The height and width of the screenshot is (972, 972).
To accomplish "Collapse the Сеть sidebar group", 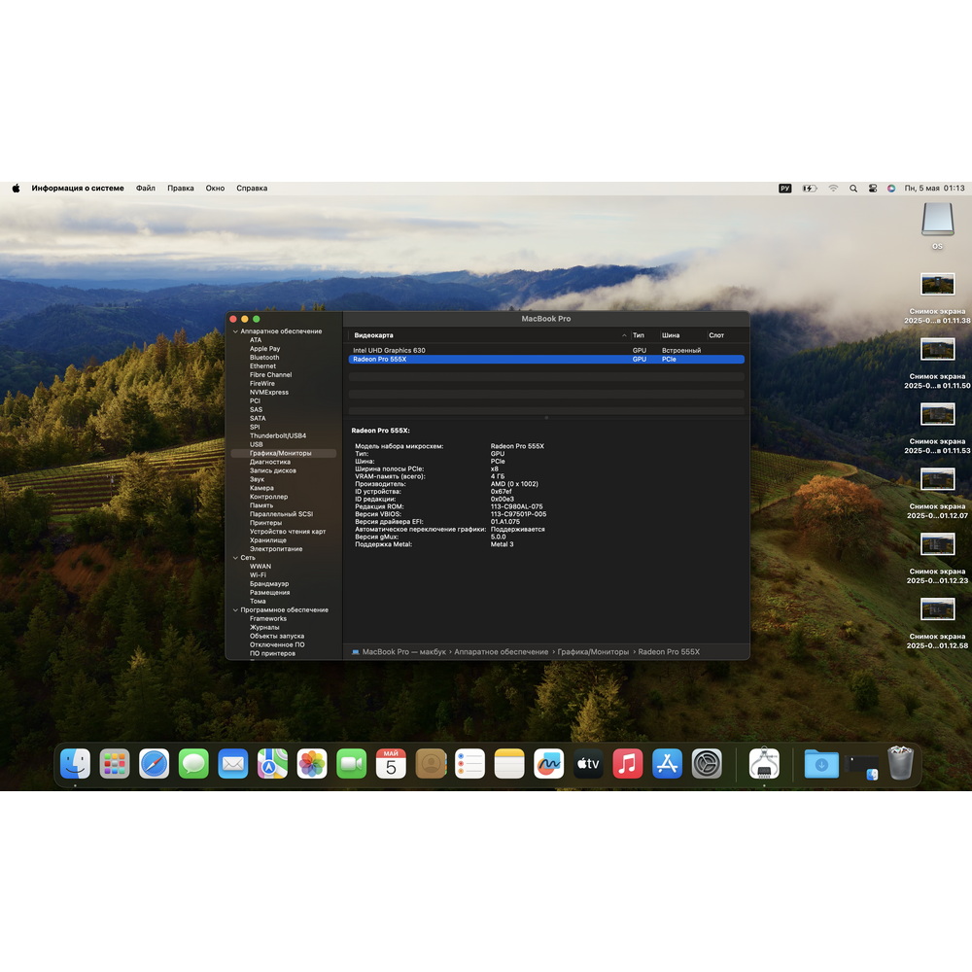I will point(235,558).
